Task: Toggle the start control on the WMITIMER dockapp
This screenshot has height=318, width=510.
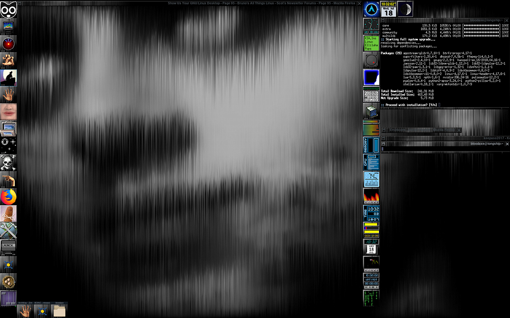Action: point(377,287)
